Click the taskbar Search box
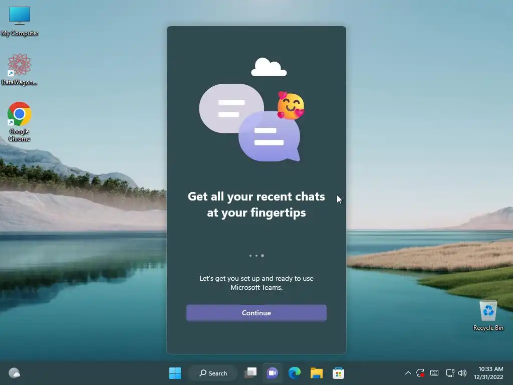Image resolution: width=513 pixels, height=385 pixels. 213,373
